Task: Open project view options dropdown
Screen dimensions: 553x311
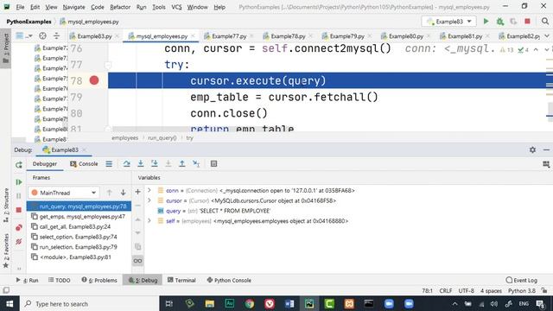Action: point(24,36)
